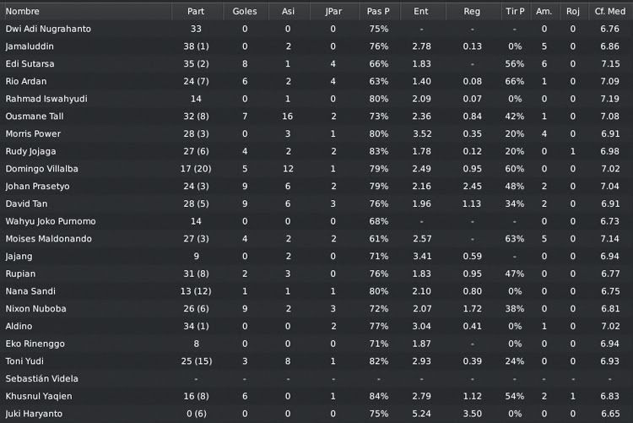Click Juki Haryanto's name
Viewport: 633px width, 423px height.
(x=34, y=414)
